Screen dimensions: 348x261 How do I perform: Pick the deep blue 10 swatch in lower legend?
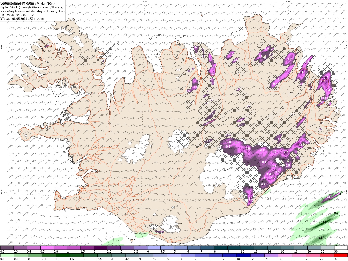click(x=244, y=255)
